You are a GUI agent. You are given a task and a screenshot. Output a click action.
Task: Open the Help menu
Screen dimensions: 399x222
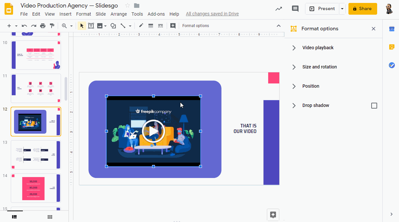(174, 14)
